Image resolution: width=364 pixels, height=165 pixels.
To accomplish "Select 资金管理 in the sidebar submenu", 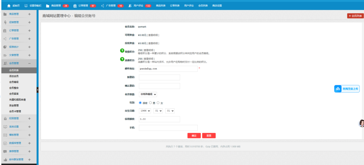I will [x=14, y=105].
